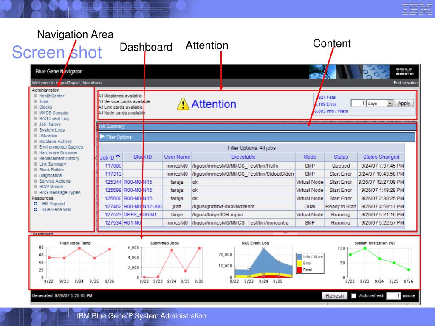435x326 pixels.
Task: Open job 127462
Action: tap(113, 207)
